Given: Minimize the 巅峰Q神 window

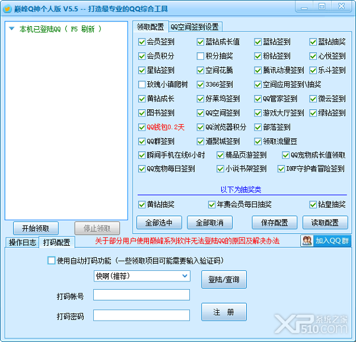Looking at the screenshot, I should [304, 7].
